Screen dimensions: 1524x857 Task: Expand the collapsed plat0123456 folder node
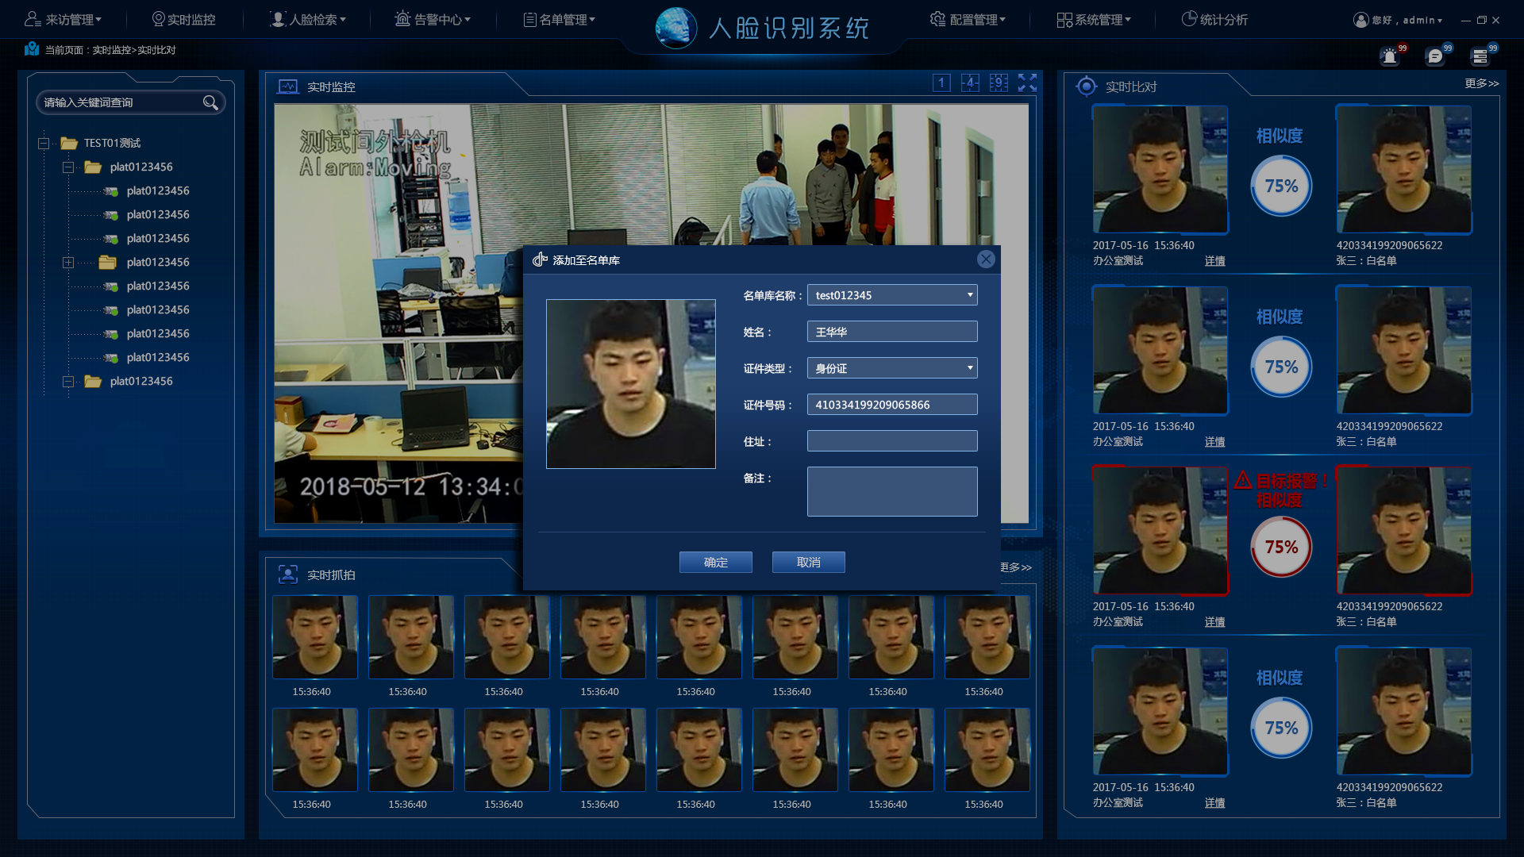68,263
